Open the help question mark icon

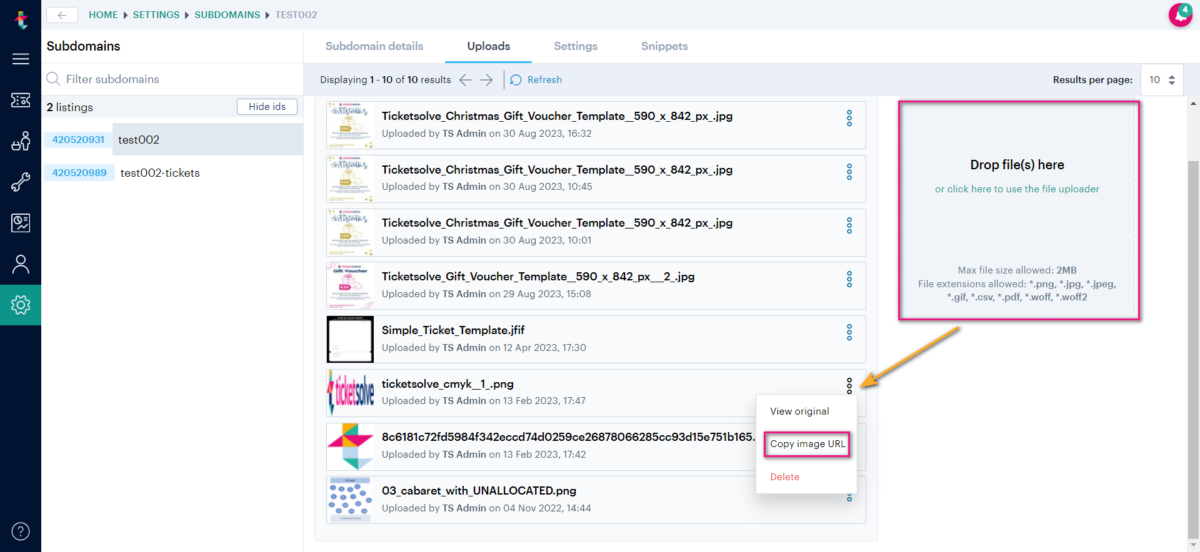pyautogui.click(x=21, y=531)
